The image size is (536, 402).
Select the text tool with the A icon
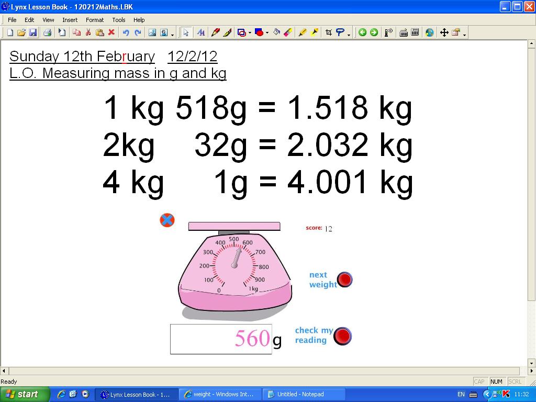point(201,32)
